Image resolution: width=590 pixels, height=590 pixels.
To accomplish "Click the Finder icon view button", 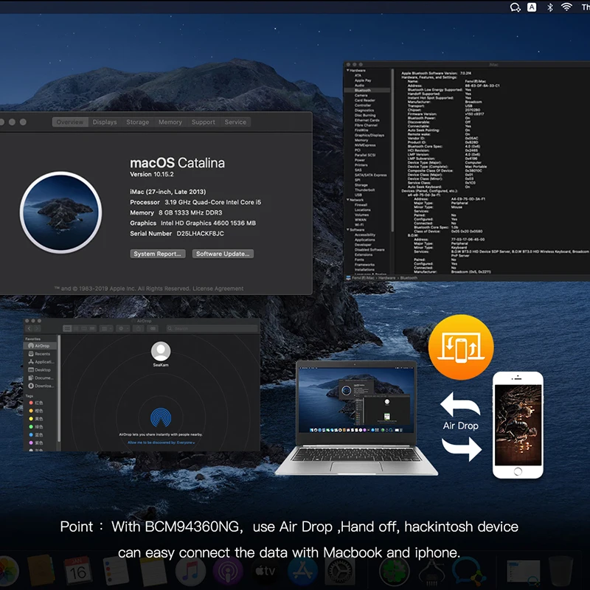I will [x=67, y=328].
